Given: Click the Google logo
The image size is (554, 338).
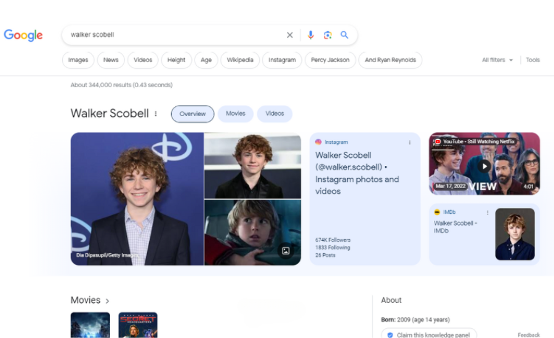Looking at the screenshot, I should click(x=23, y=35).
